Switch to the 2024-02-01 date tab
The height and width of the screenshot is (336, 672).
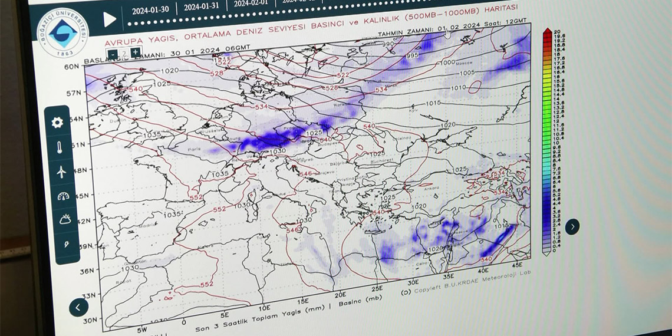click(x=250, y=4)
